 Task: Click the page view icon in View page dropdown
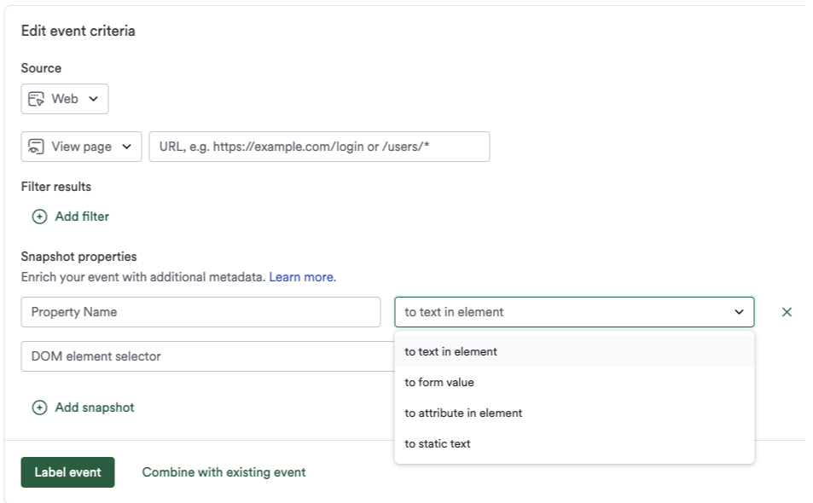pyautogui.click(x=36, y=147)
